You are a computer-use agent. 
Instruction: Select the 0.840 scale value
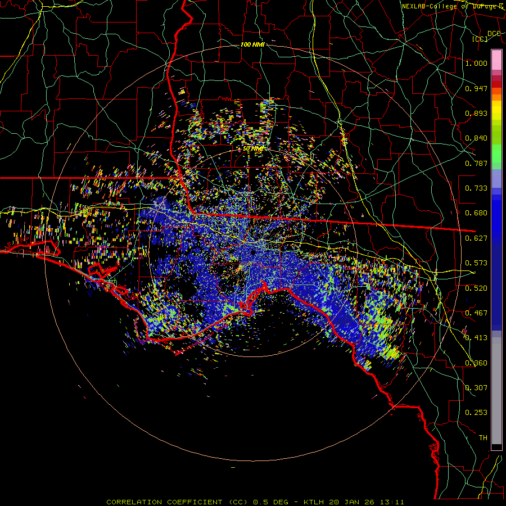pyautogui.click(x=476, y=138)
